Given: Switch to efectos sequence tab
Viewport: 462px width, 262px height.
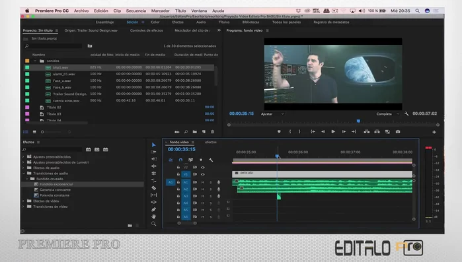Looking at the screenshot, I should point(211,142).
